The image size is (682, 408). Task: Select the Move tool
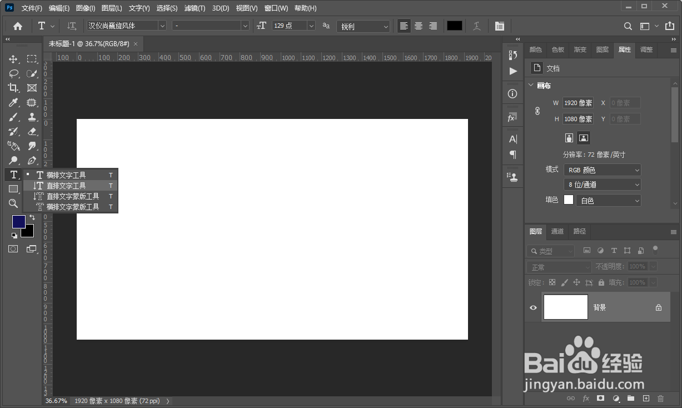click(x=13, y=59)
